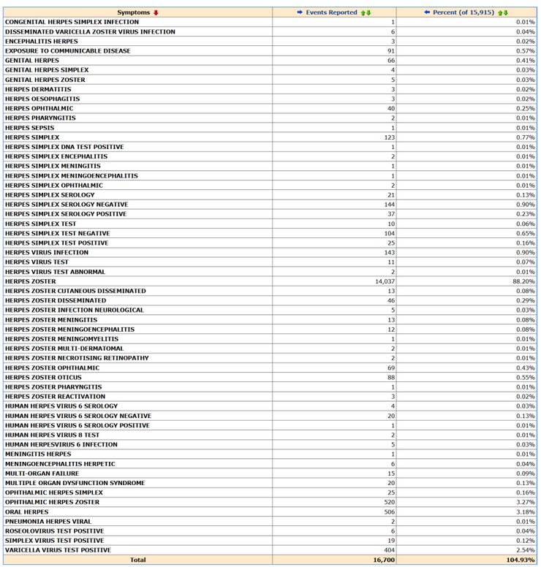Select the OPHTHALMIC HERPES ZOSTER row
The height and width of the screenshot is (567, 541).
(x=270, y=502)
